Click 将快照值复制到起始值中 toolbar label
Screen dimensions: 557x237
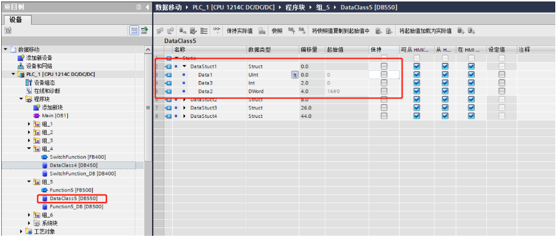[340, 31]
